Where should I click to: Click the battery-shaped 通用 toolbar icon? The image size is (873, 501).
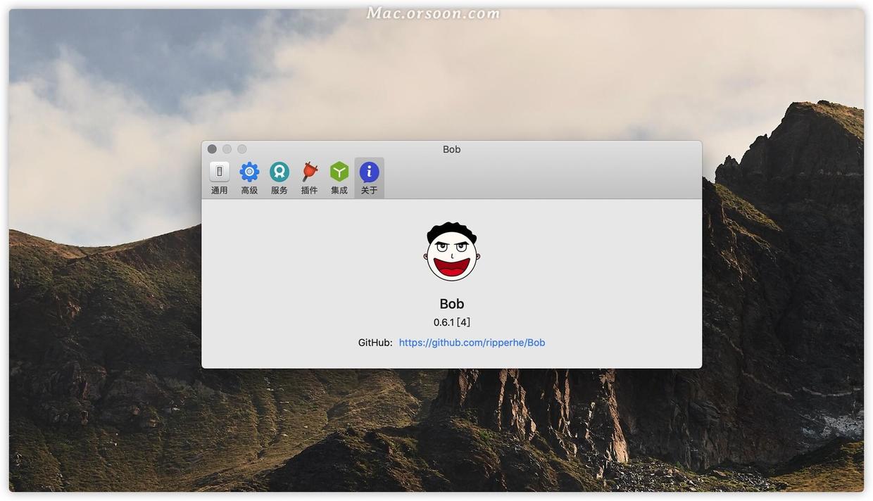pyautogui.click(x=219, y=171)
